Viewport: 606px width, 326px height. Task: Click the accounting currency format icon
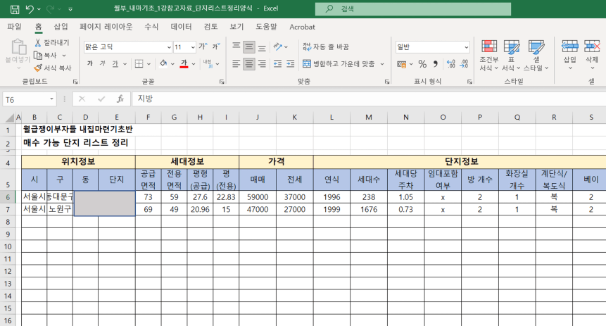[402, 64]
